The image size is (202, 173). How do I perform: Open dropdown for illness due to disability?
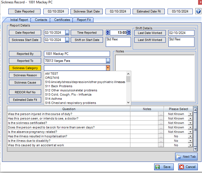[x=190, y=141]
